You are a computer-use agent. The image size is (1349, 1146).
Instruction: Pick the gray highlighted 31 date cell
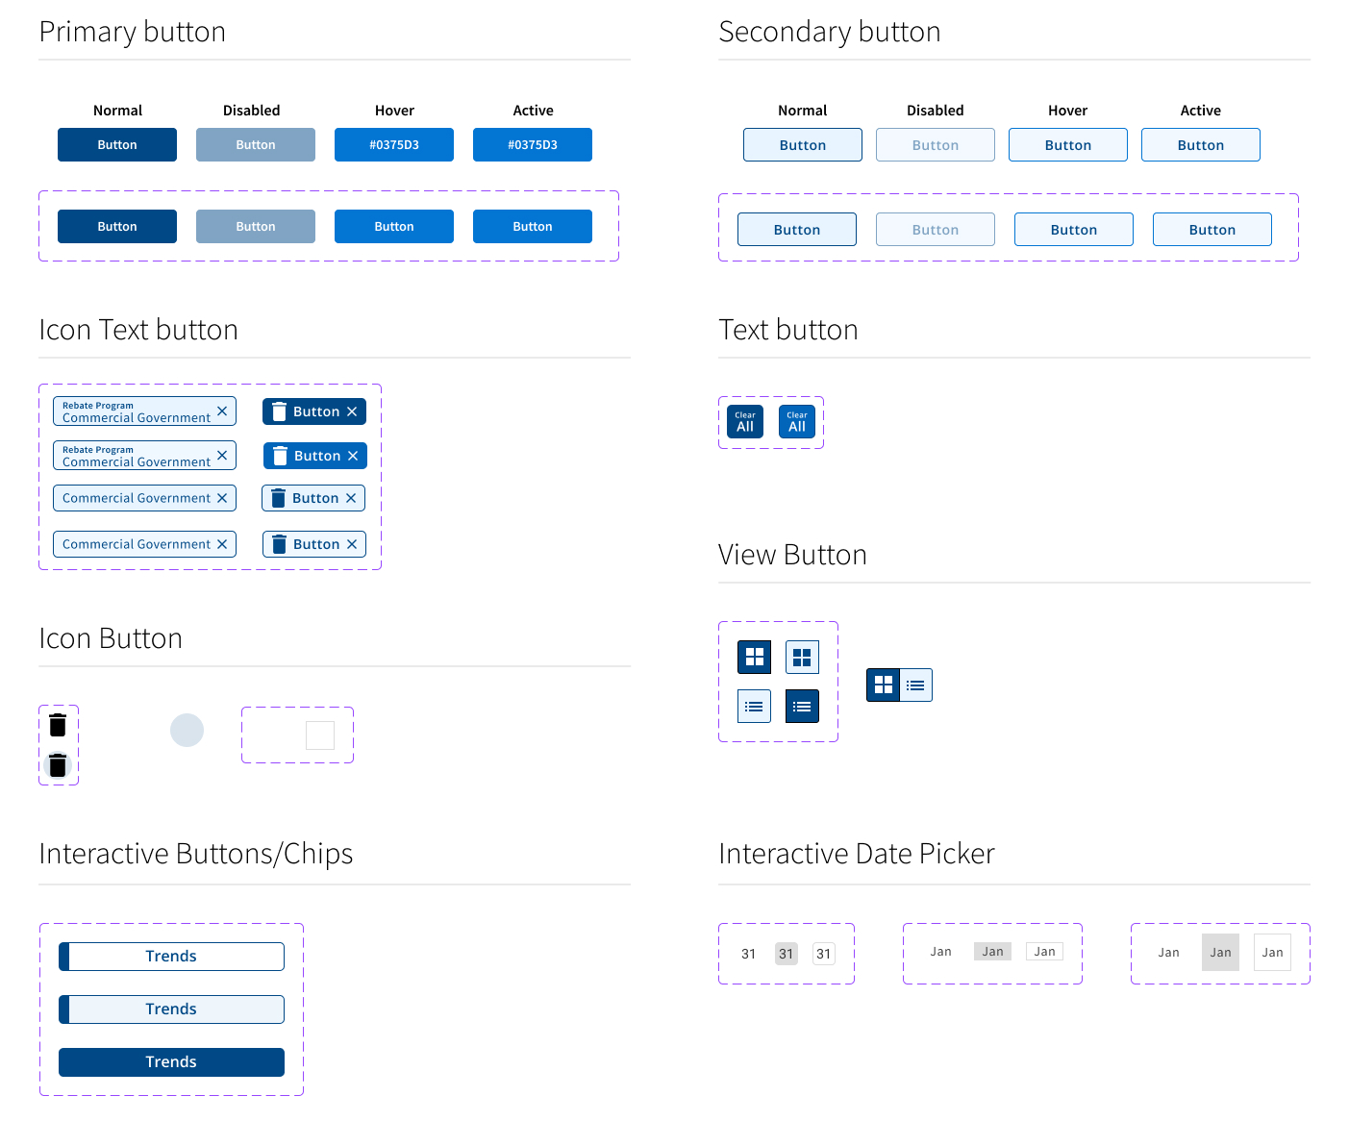pos(787,954)
